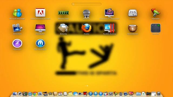The width and height of the screenshot is (173, 97).
Task: Launch the Read4me microphone app
Action: pyautogui.click(x=86, y=13)
